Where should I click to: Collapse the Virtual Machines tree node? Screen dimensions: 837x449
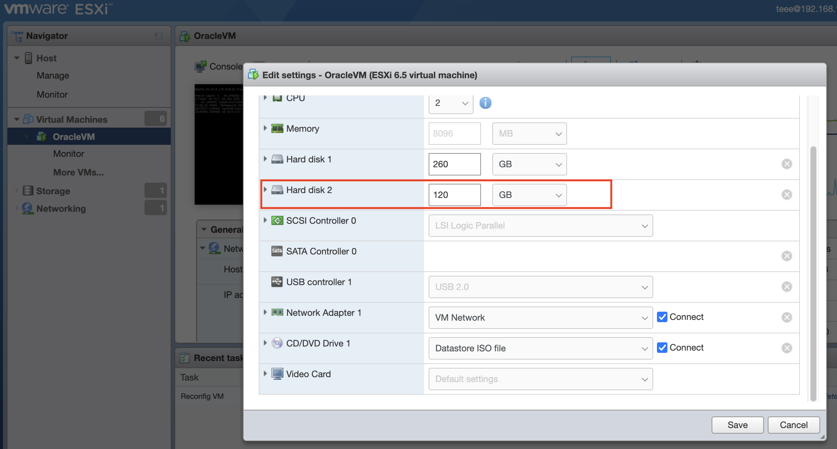17,119
